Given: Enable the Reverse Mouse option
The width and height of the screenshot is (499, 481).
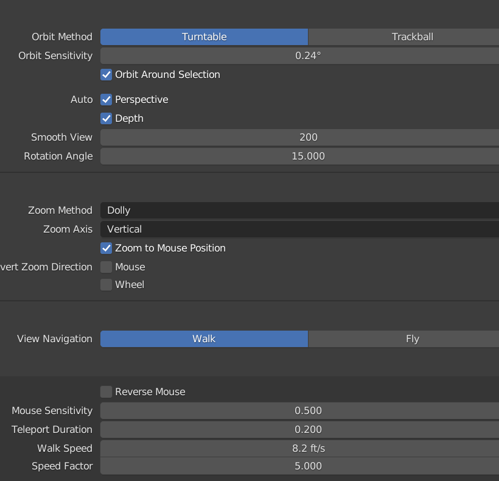Looking at the screenshot, I should [x=106, y=391].
